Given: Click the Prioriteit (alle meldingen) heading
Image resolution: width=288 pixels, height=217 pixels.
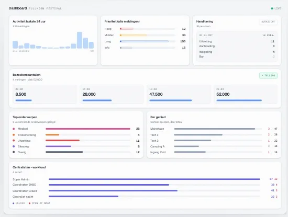Looking at the screenshot, I should [122, 21].
